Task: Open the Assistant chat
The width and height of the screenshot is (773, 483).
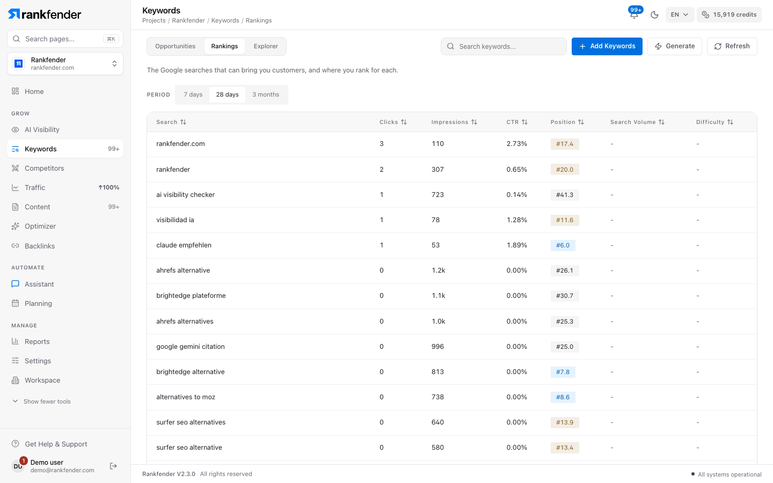Action: (65, 284)
